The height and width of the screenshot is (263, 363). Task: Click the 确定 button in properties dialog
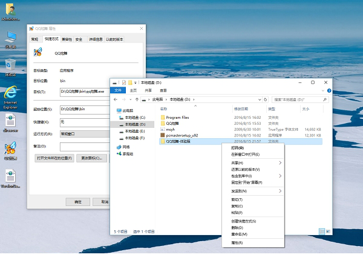[78, 202]
